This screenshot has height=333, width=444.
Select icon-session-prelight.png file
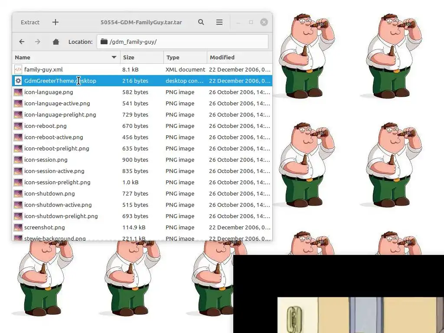(x=142, y=183)
